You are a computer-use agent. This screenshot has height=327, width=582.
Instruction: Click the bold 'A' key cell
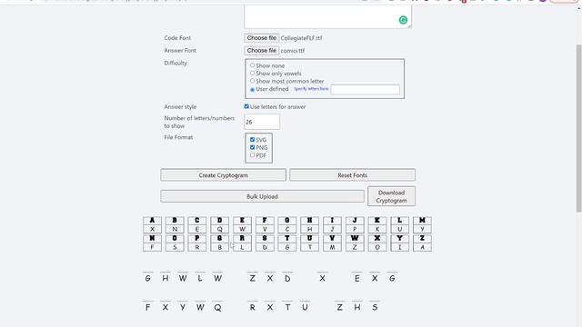pyautogui.click(x=152, y=220)
